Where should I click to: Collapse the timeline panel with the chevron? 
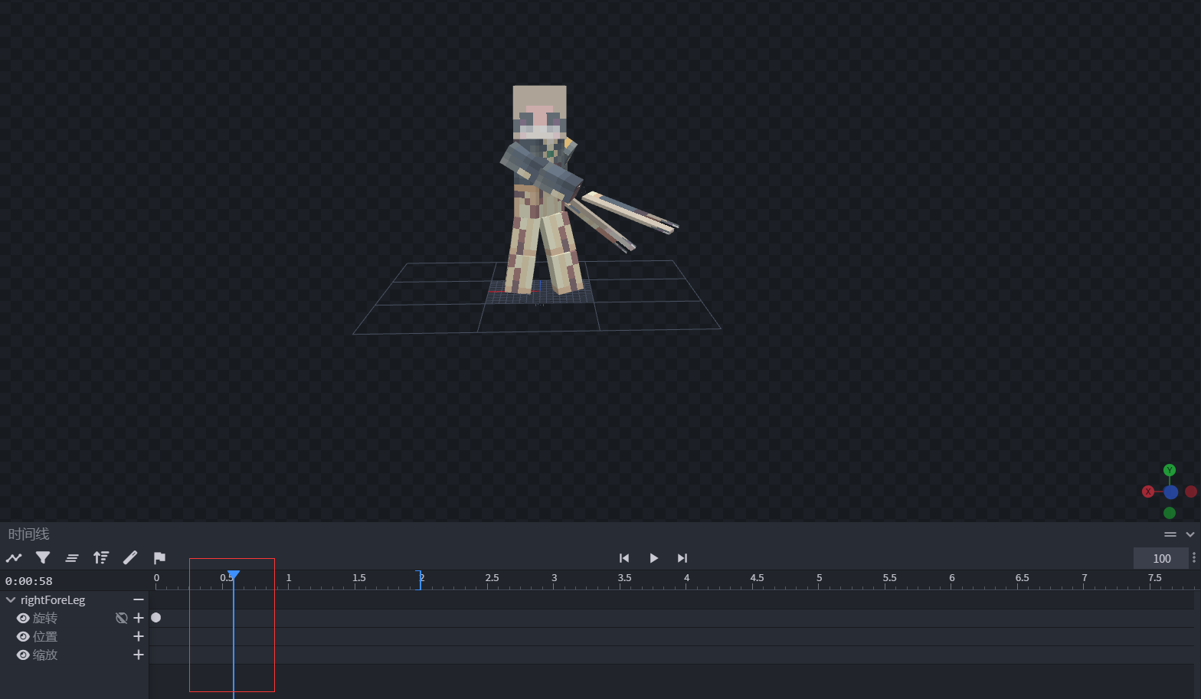click(1190, 534)
